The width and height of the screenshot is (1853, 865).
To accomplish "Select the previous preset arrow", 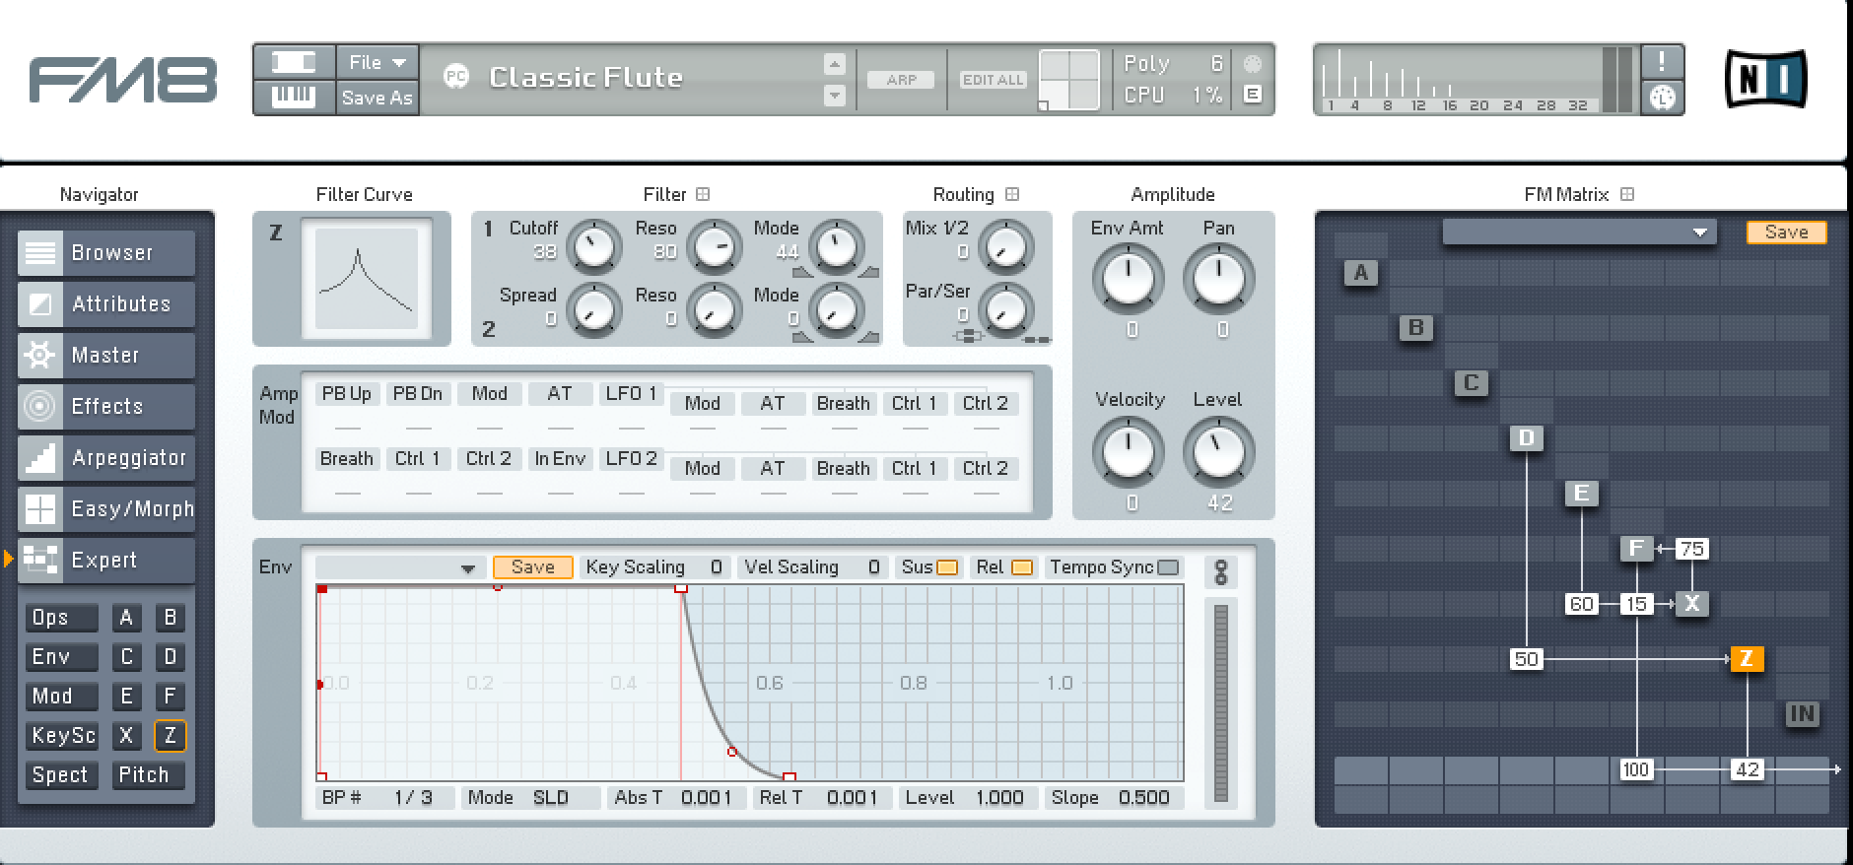I will point(835,64).
